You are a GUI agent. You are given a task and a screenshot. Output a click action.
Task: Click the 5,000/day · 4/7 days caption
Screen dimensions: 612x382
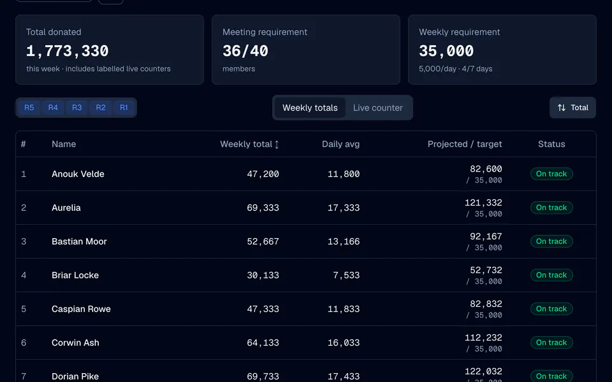[x=455, y=69]
